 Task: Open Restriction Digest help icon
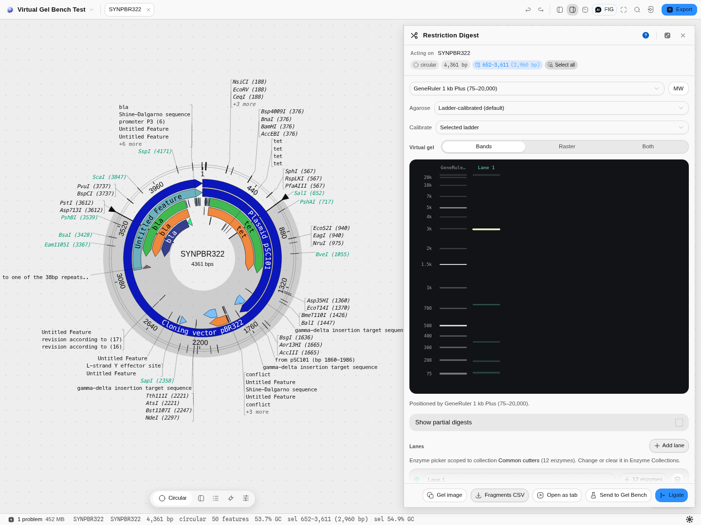[646, 35]
